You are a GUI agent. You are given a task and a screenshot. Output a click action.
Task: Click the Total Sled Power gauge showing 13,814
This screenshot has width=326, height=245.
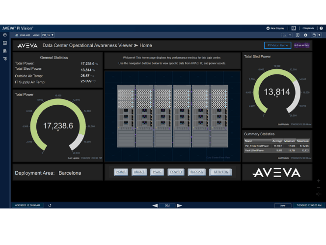pos(277,92)
